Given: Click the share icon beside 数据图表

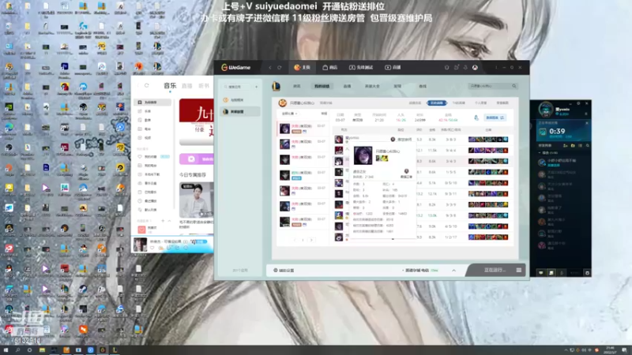Looking at the screenshot, I should coord(476,118).
